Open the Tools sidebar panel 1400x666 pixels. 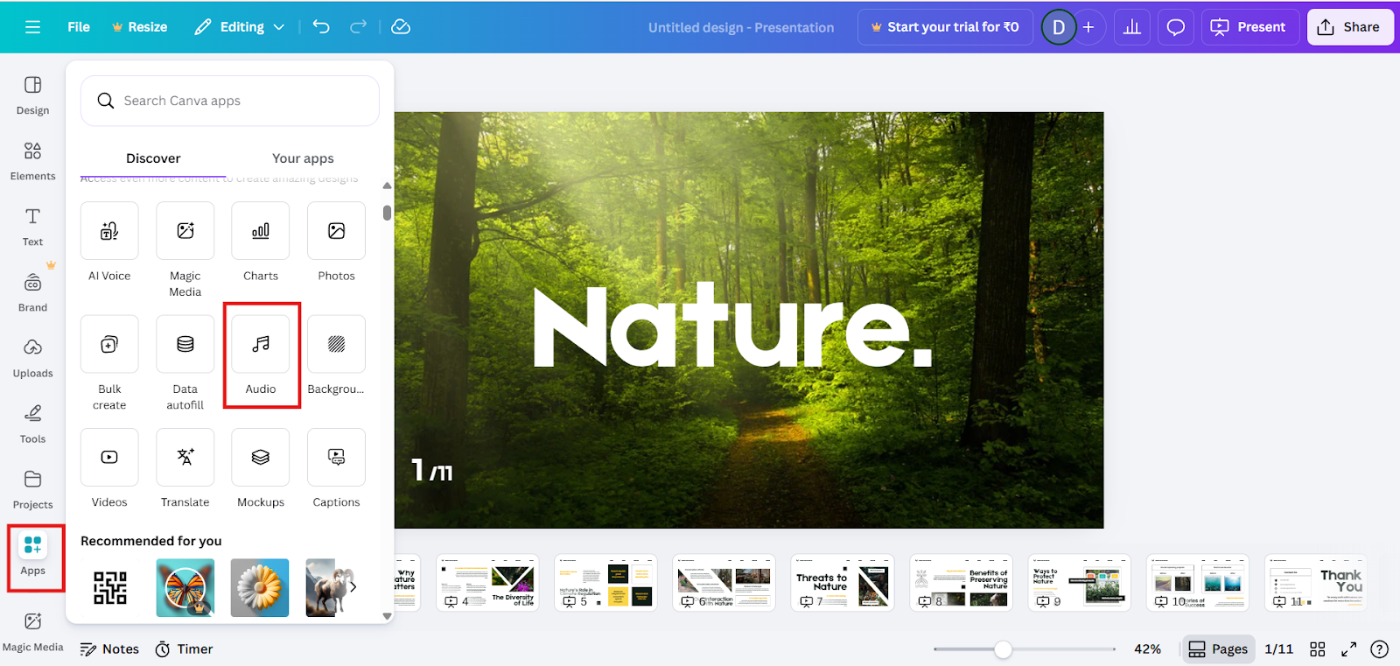[x=33, y=424]
